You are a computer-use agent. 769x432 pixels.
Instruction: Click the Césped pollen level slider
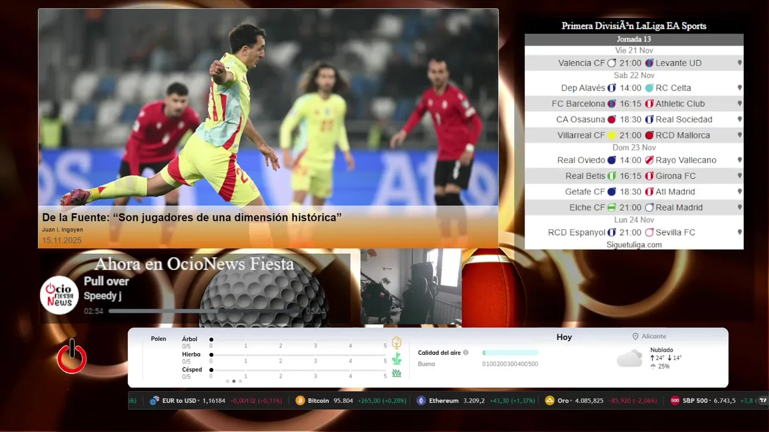click(x=298, y=370)
